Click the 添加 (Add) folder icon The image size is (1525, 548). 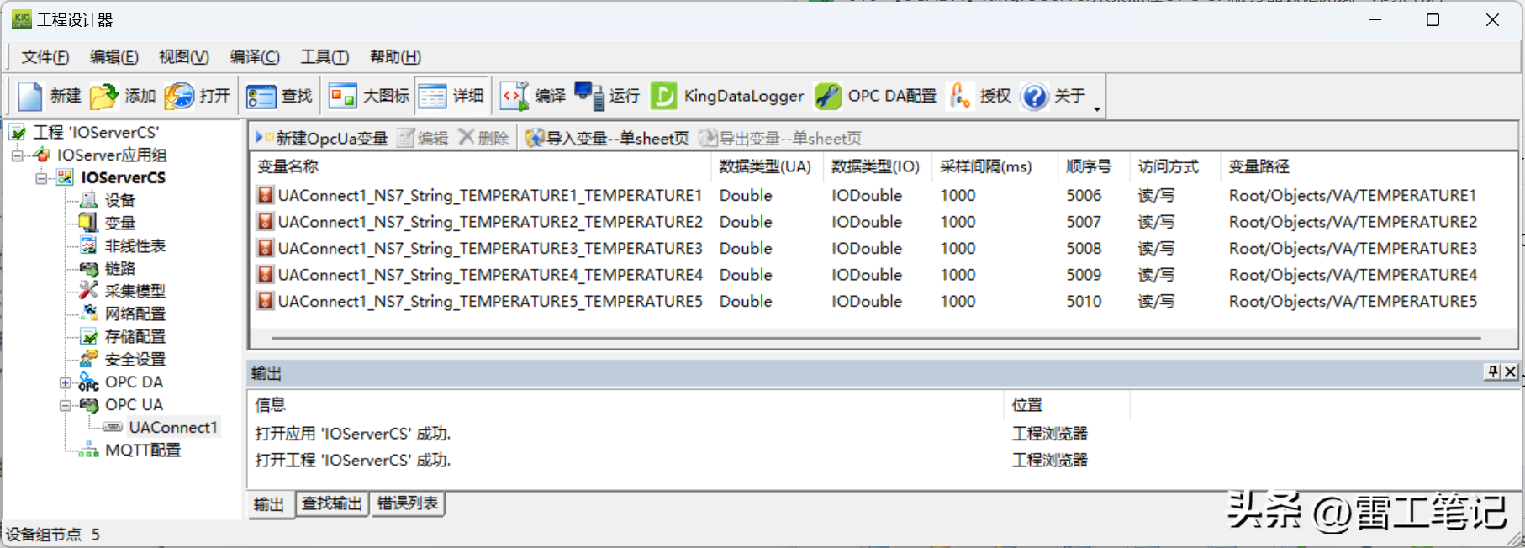[x=104, y=97]
